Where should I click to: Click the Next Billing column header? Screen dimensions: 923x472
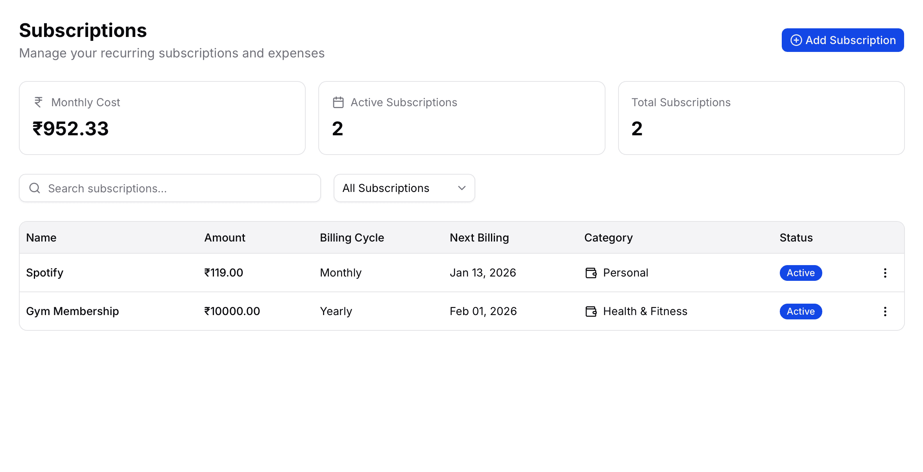click(479, 238)
